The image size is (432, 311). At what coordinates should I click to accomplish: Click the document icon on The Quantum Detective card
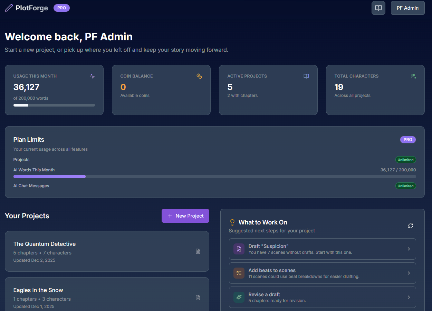point(198,251)
